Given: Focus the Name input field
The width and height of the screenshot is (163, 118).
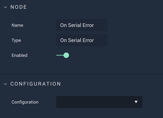Looking at the screenshot, I should coord(82,25).
